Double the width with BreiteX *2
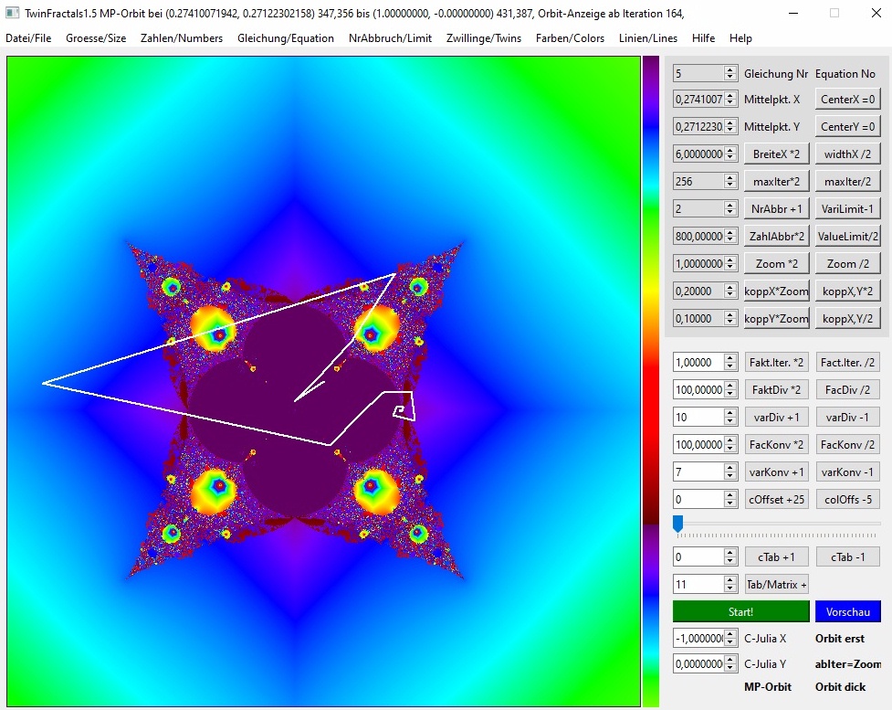This screenshot has height=710, width=892. 776,154
